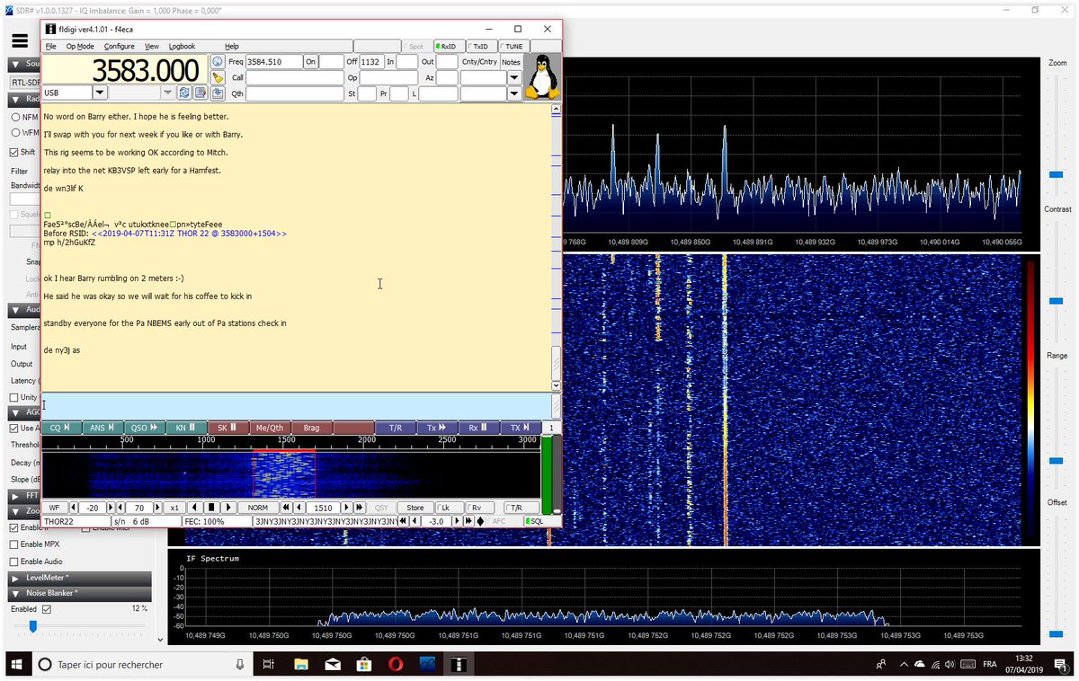Open the File menu in fldigi
The height and width of the screenshot is (681, 1079).
50,46
